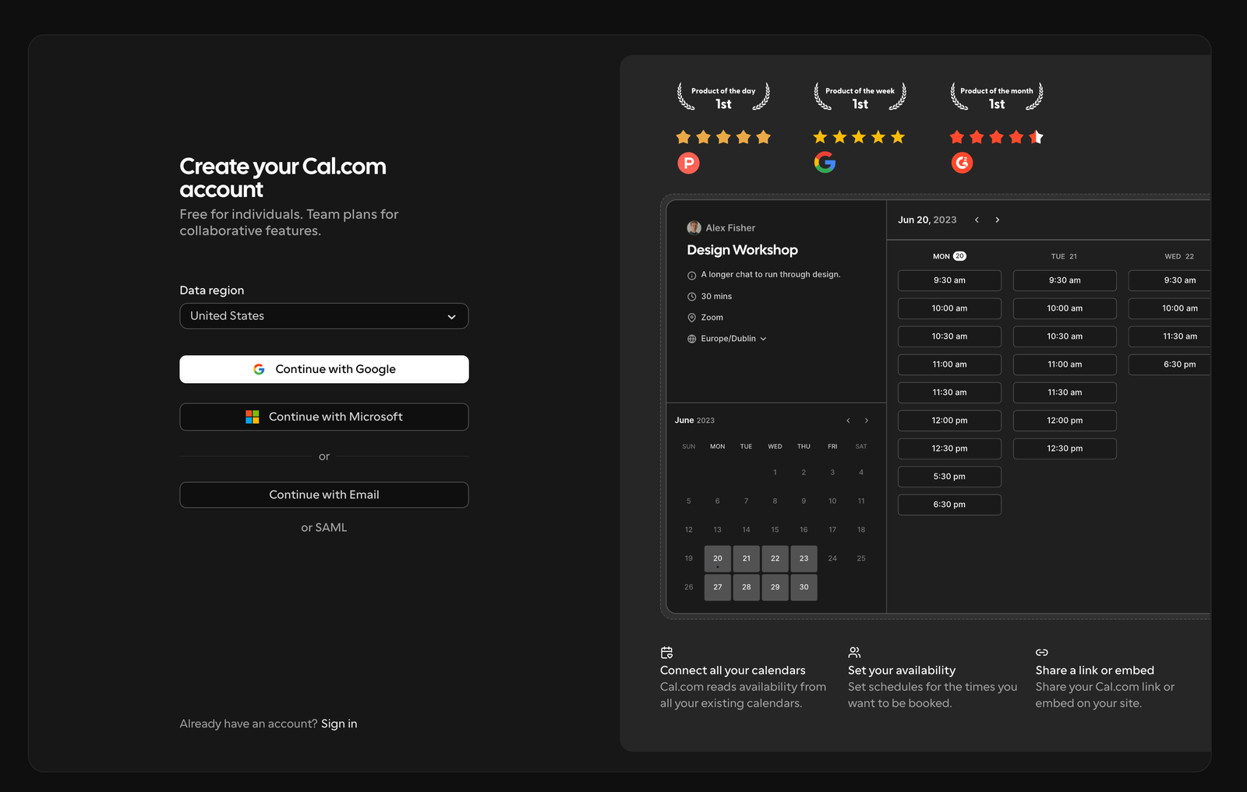Click the G2 logo icon
The image size is (1247, 792).
click(962, 163)
